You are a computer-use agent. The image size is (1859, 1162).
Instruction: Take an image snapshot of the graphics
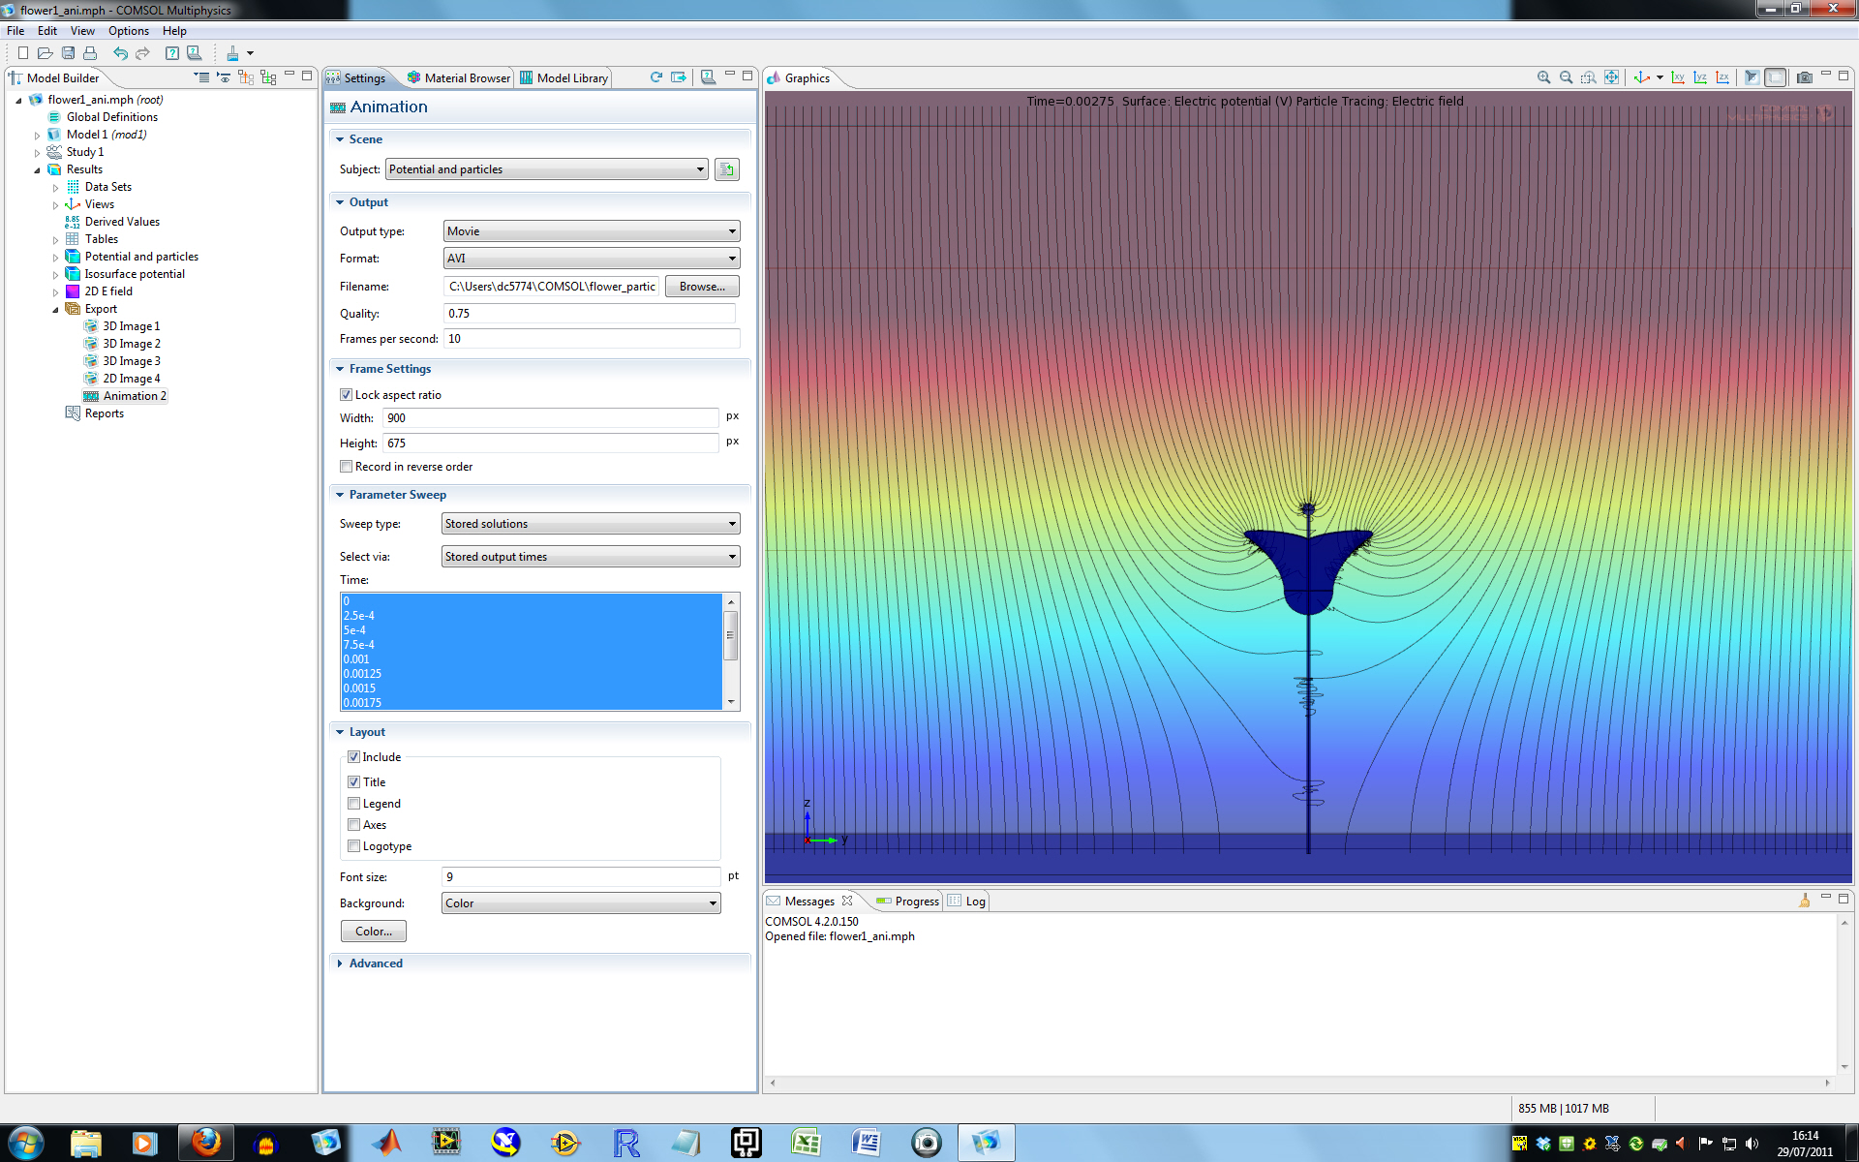pyautogui.click(x=1804, y=77)
